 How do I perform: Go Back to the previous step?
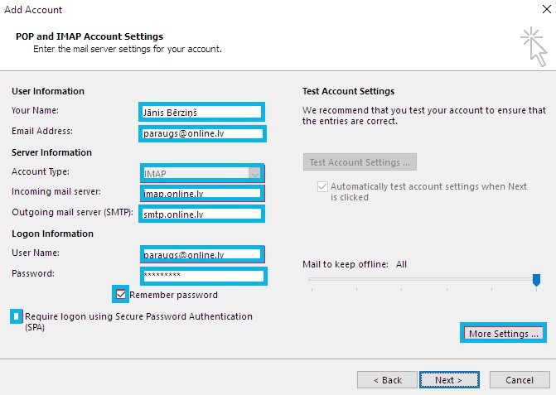tap(387, 380)
